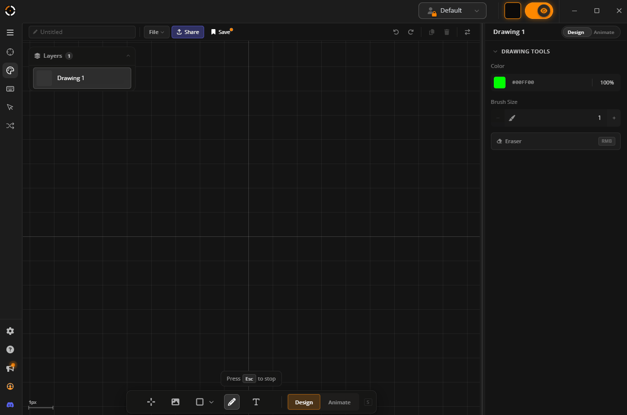Open the Default profile dropdown
This screenshot has height=415, width=627.
click(452, 11)
